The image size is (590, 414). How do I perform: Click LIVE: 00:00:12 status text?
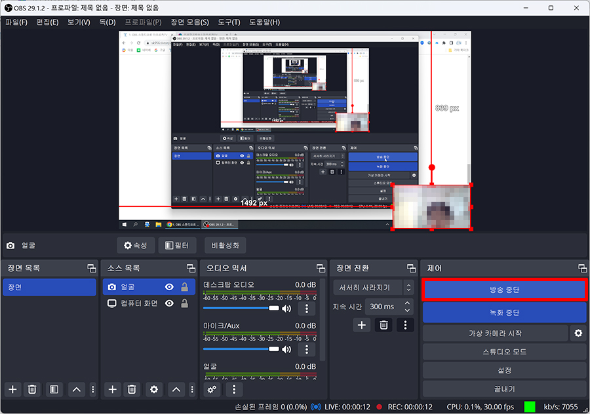click(347, 407)
